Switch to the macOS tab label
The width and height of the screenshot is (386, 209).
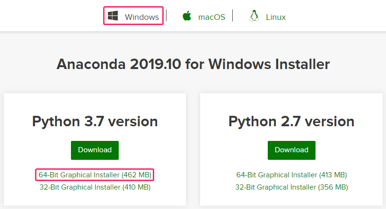(211, 17)
